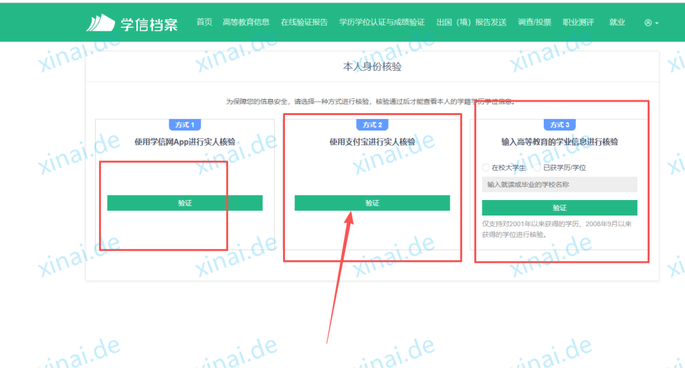Navigate to 调查/投票

point(534,22)
